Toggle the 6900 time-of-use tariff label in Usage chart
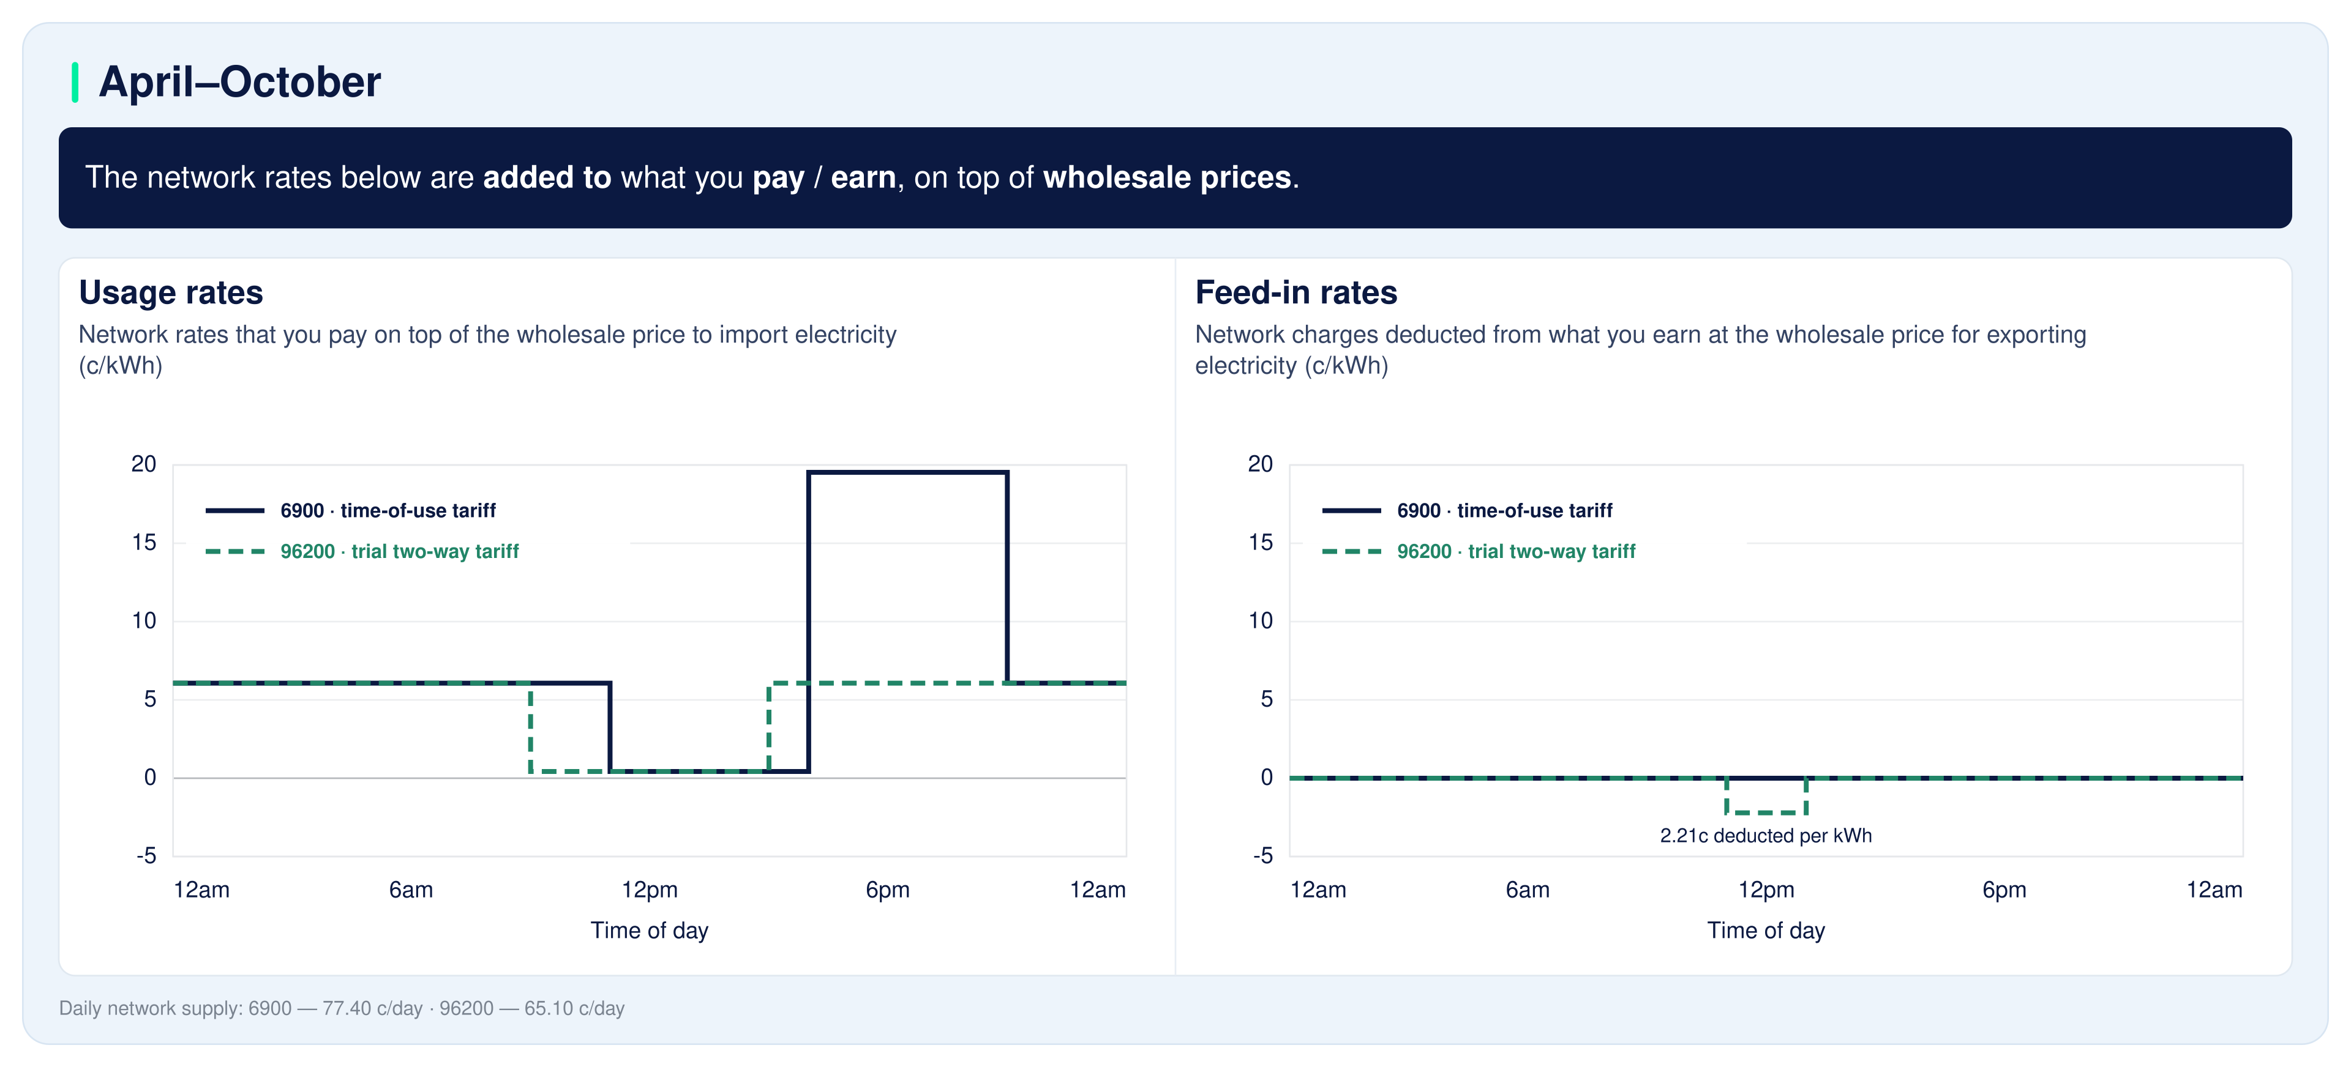Image resolution: width=2351 pixels, height=1067 pixels. point(388,511)
